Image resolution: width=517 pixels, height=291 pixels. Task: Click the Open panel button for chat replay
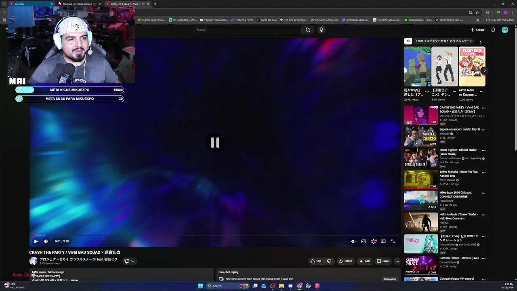390,279
